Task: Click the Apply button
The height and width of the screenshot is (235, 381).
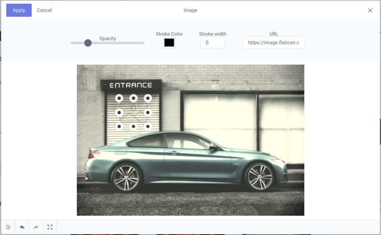Action: click(x=19, y=10)
